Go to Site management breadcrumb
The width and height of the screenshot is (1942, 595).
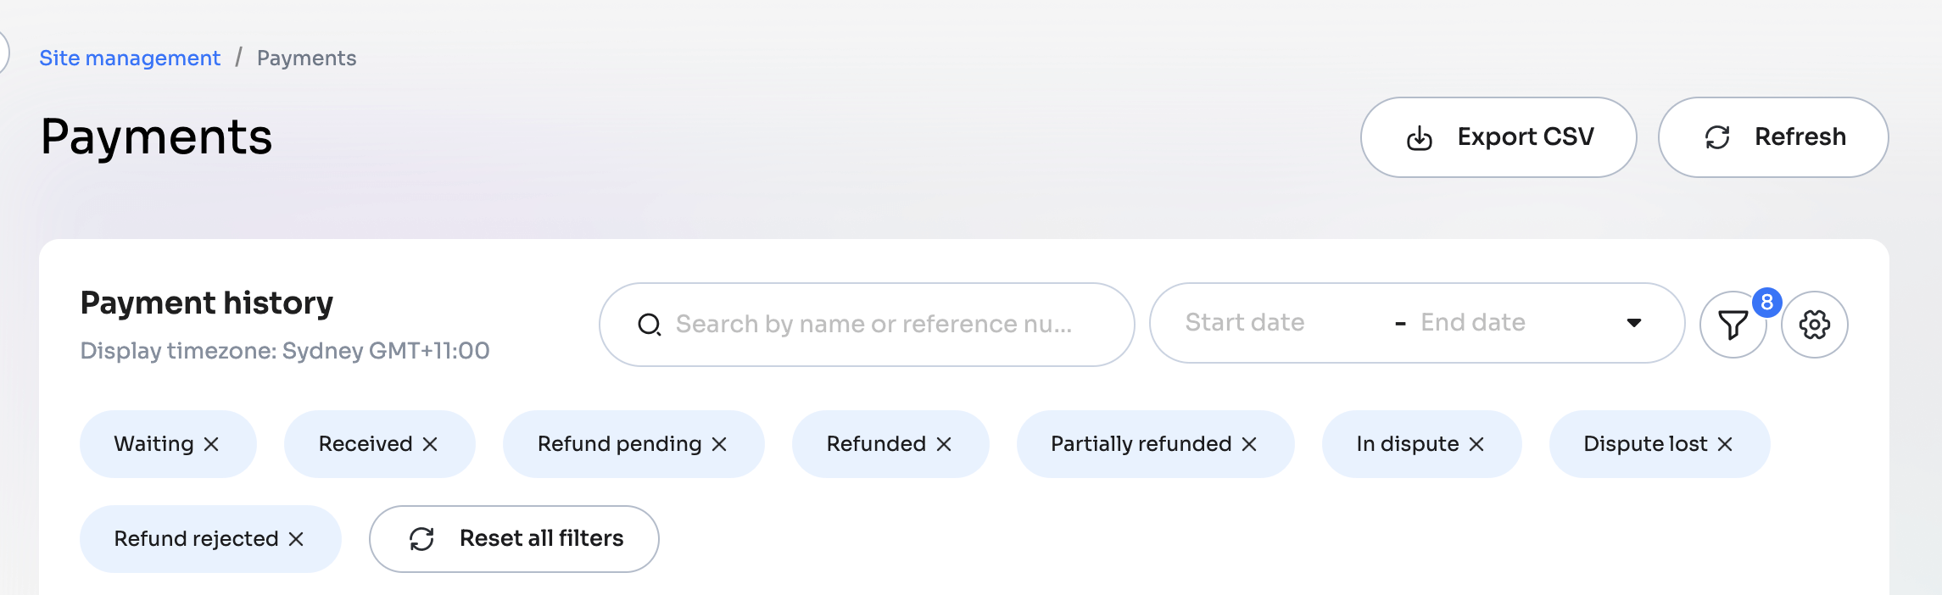[x=130, y=58]
